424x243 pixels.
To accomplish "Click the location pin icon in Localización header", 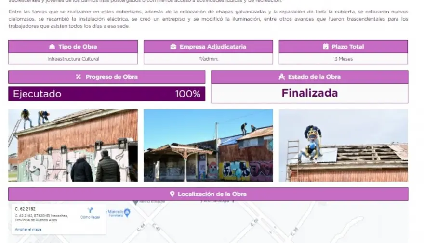I will tap(172, 194).
